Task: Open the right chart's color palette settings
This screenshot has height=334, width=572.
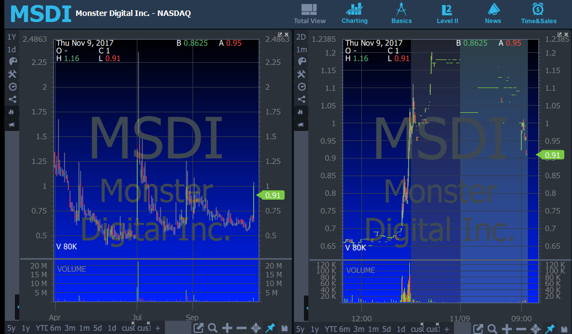Action: point(302,61)
